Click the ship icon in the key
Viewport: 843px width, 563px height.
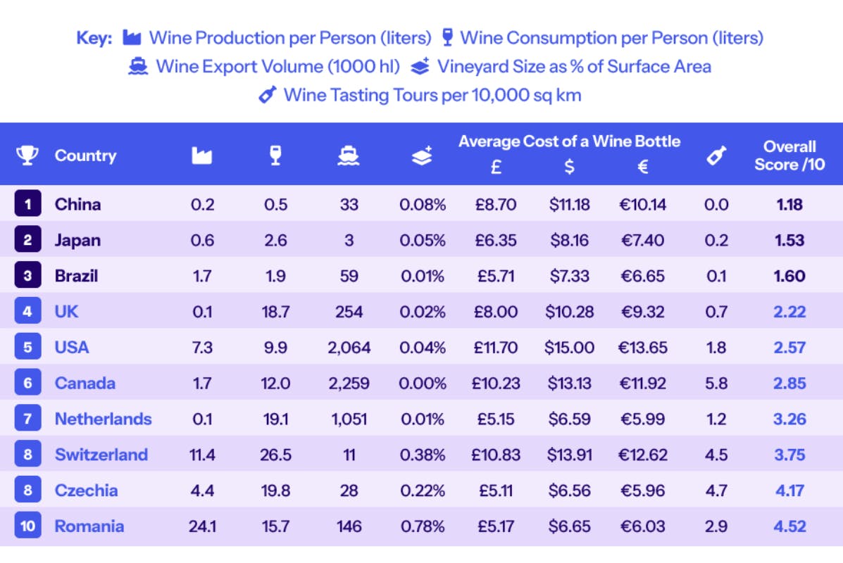[x=138, y=67]
